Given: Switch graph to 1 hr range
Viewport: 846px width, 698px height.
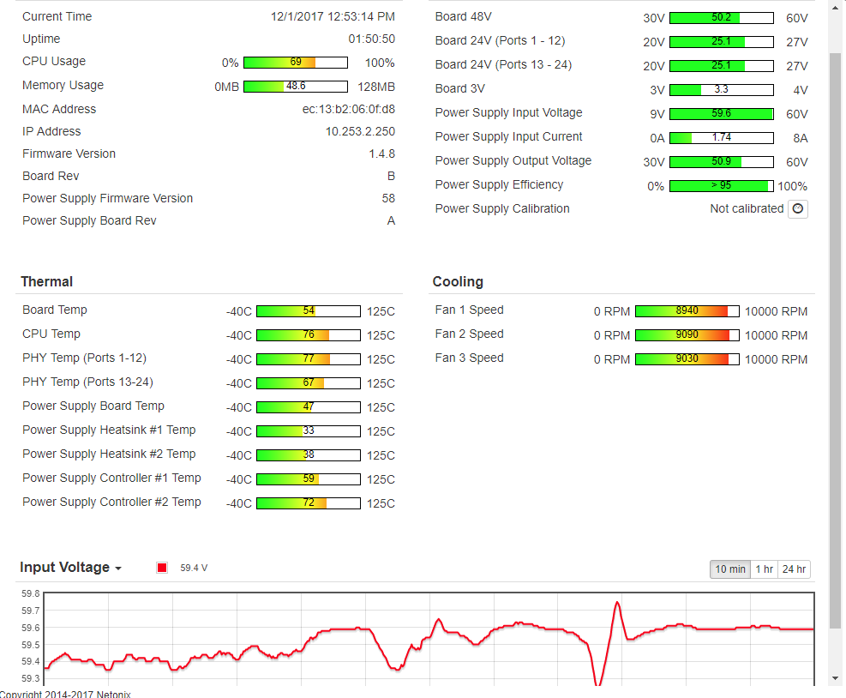Looking at the screenshot, I should pos(764,569).
